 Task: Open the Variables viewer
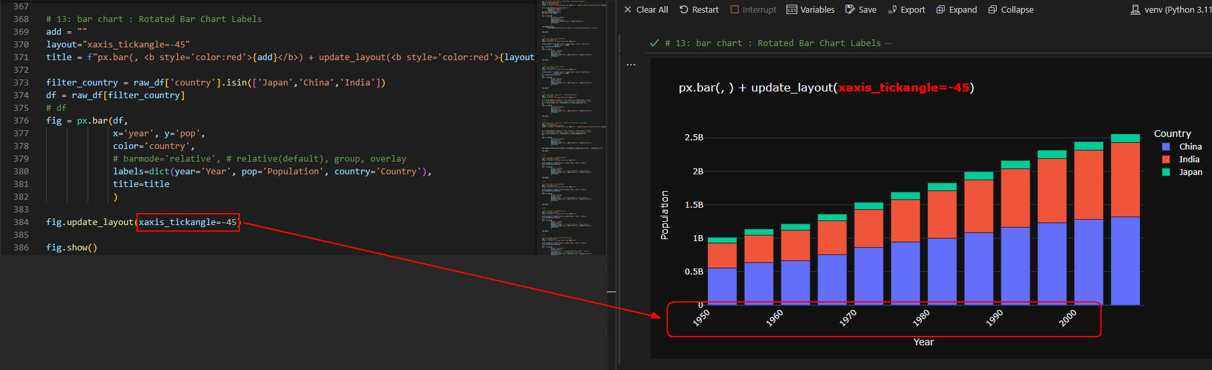point(810,9)
